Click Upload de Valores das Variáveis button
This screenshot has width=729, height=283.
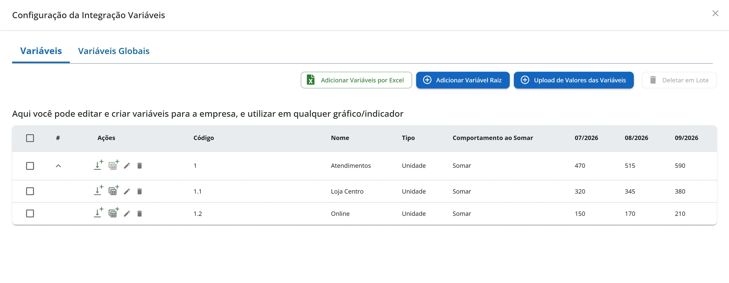coord(574,80)
